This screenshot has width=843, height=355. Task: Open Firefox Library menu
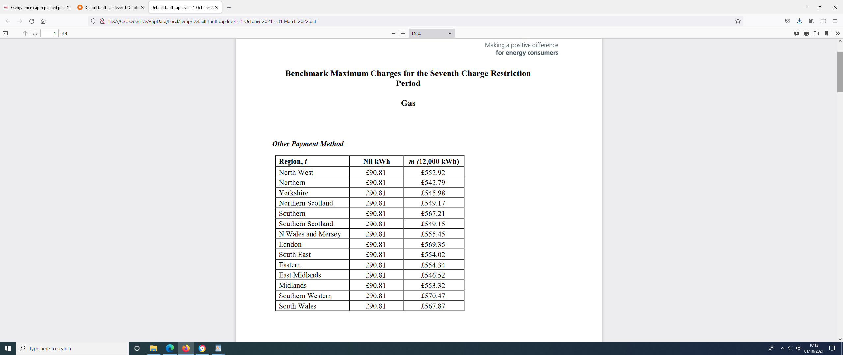pyautogui.click(x=811, y=21)
